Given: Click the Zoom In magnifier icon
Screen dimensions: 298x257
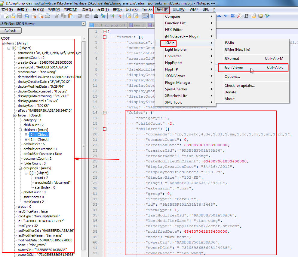Looking at the screenshot, I should (112, 16).
